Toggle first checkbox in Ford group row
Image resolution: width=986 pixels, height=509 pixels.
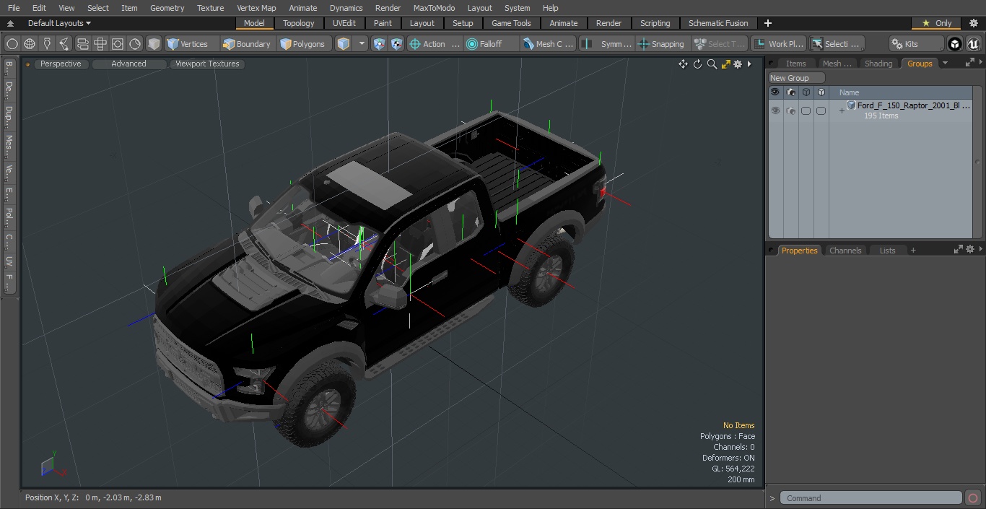[806, 110]
